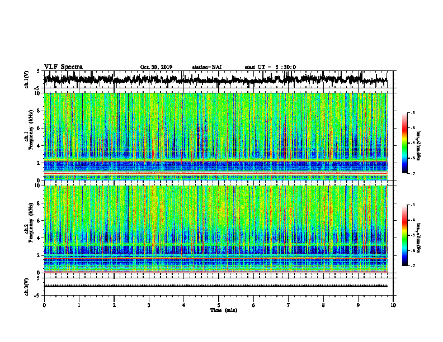Image resolution: width=443 pixels, height=342 pixels.
Task: Click the "6" kHz tick on ch.2 frequency axis
Action: tap(39, 220)
